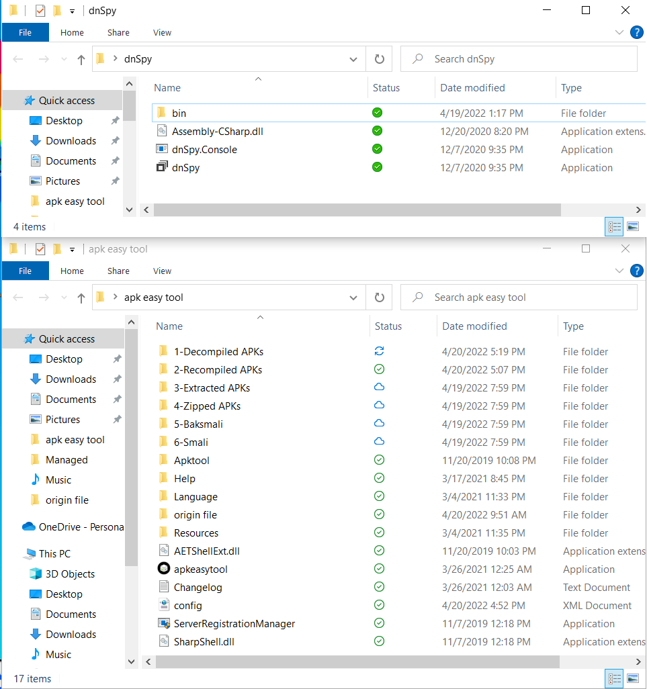Click horizontal scrollbar in apk easy tool file list
Screen dimensions: 647x689
[357, 661]
